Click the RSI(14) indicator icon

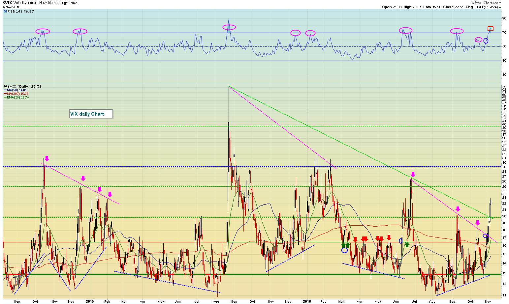pyautogui.click(x=5, y=11)
